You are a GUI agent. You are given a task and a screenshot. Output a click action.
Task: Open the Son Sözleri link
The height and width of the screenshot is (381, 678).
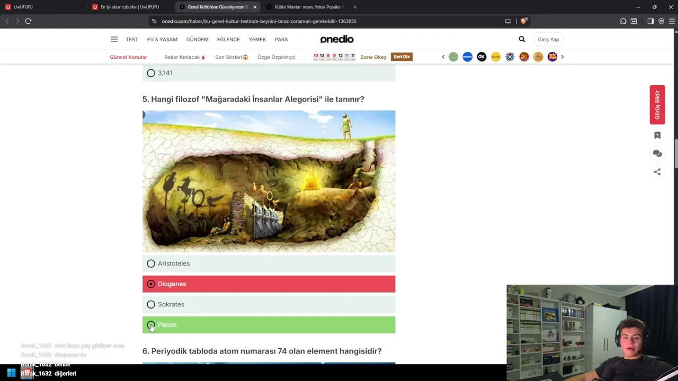click(231, 57)
